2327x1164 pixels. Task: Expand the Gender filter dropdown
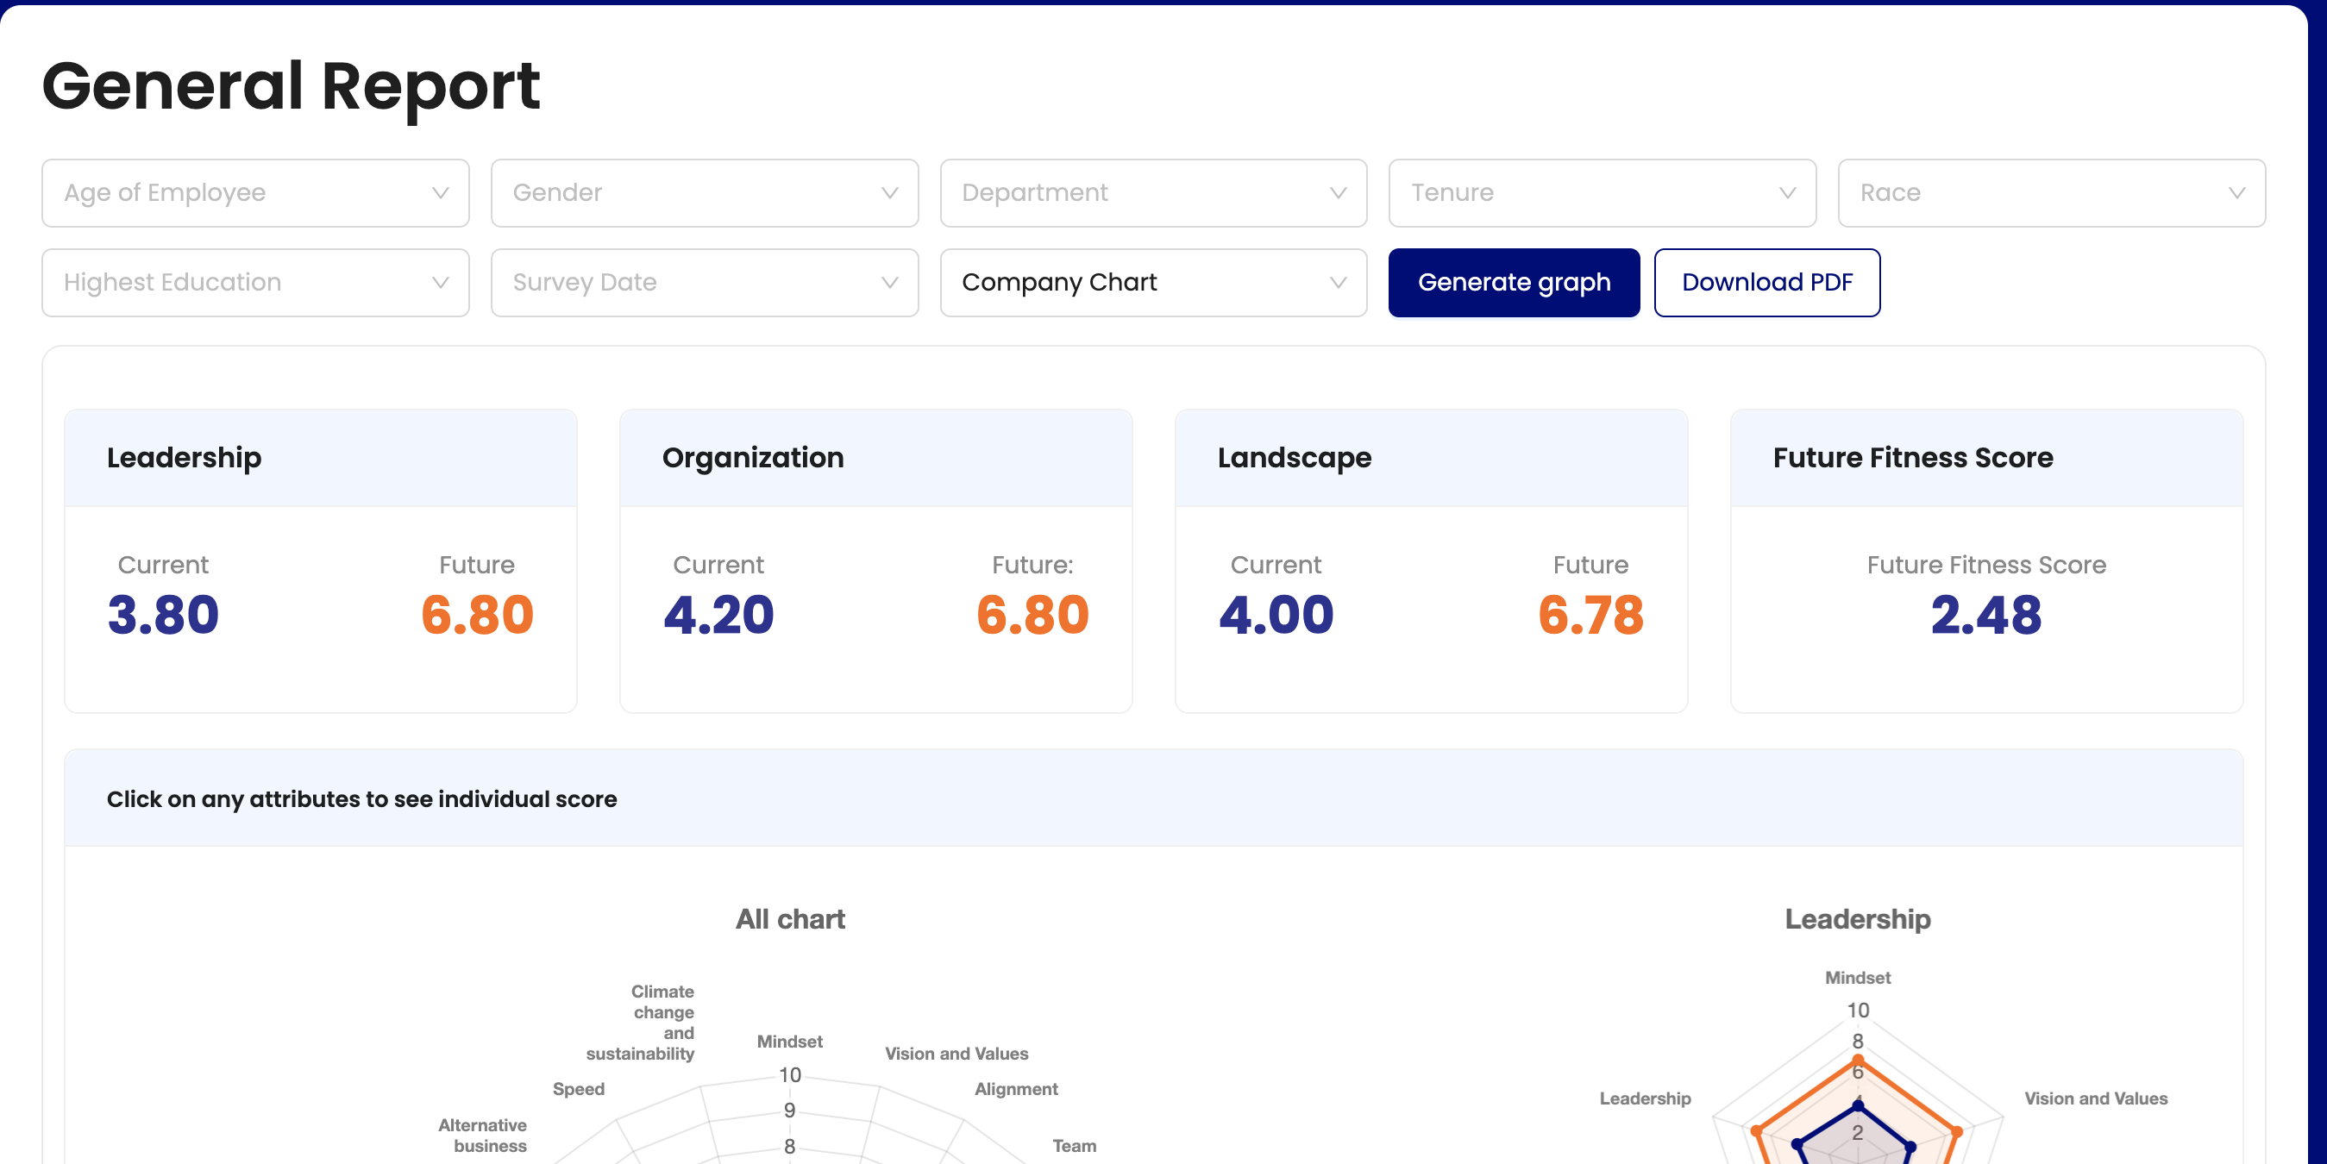[x=704, y=192]
